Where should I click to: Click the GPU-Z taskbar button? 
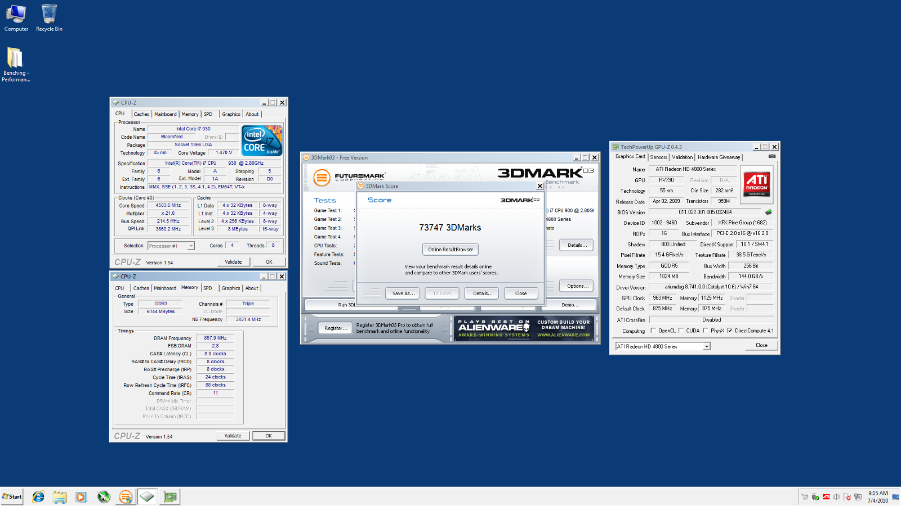click(170, 496)
